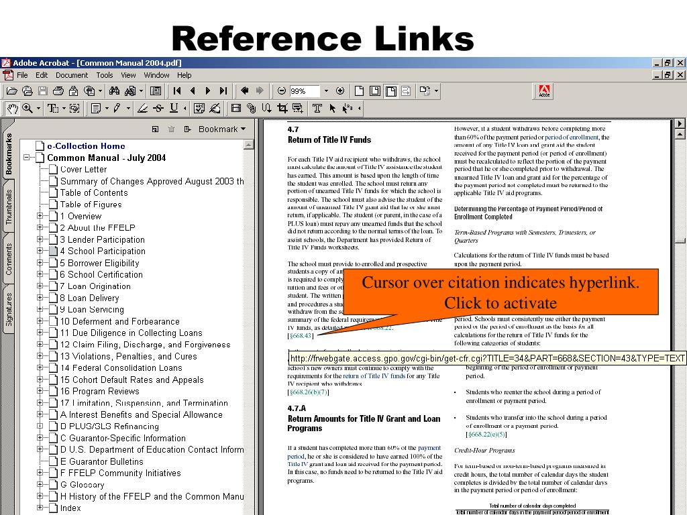
Task: Click the bookmark panel scroll-up arrow
Action: pos(248,144)
